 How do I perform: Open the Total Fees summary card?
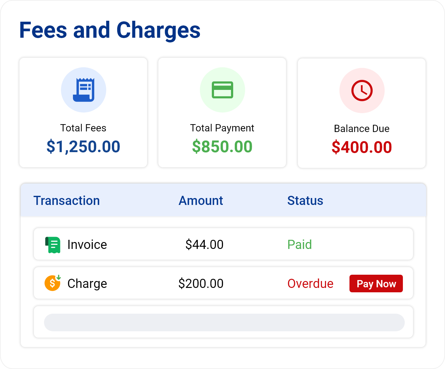[83, 113]
